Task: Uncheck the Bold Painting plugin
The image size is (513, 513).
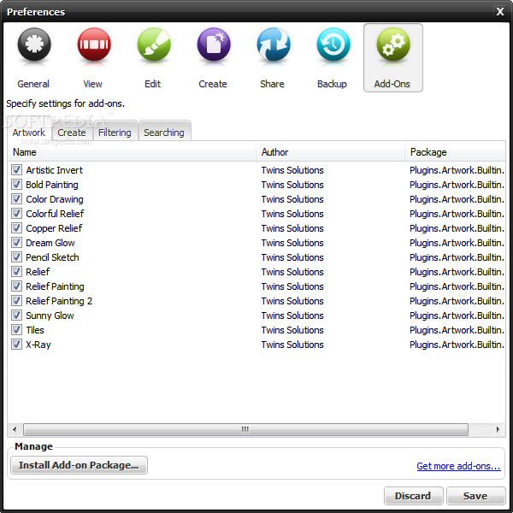Action: 17,185
